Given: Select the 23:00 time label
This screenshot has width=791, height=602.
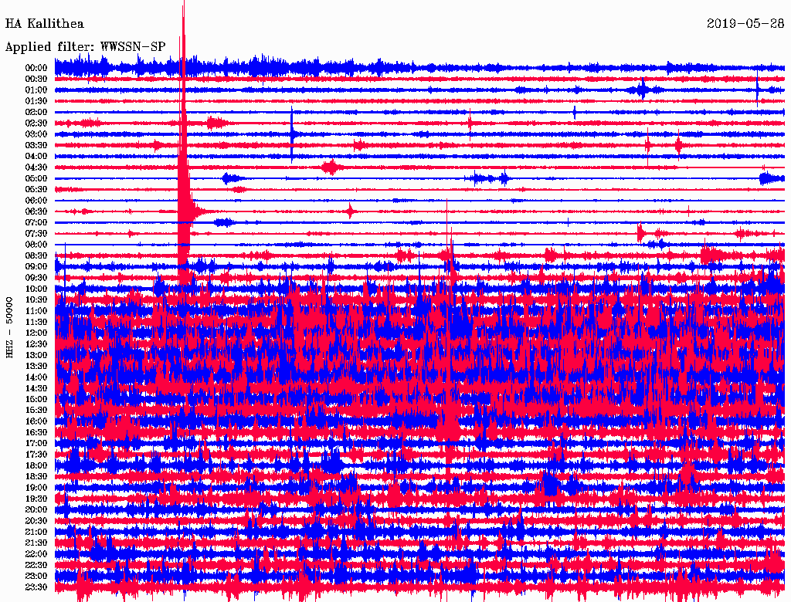Looking at the screenshot, I should tap(36, 577).
